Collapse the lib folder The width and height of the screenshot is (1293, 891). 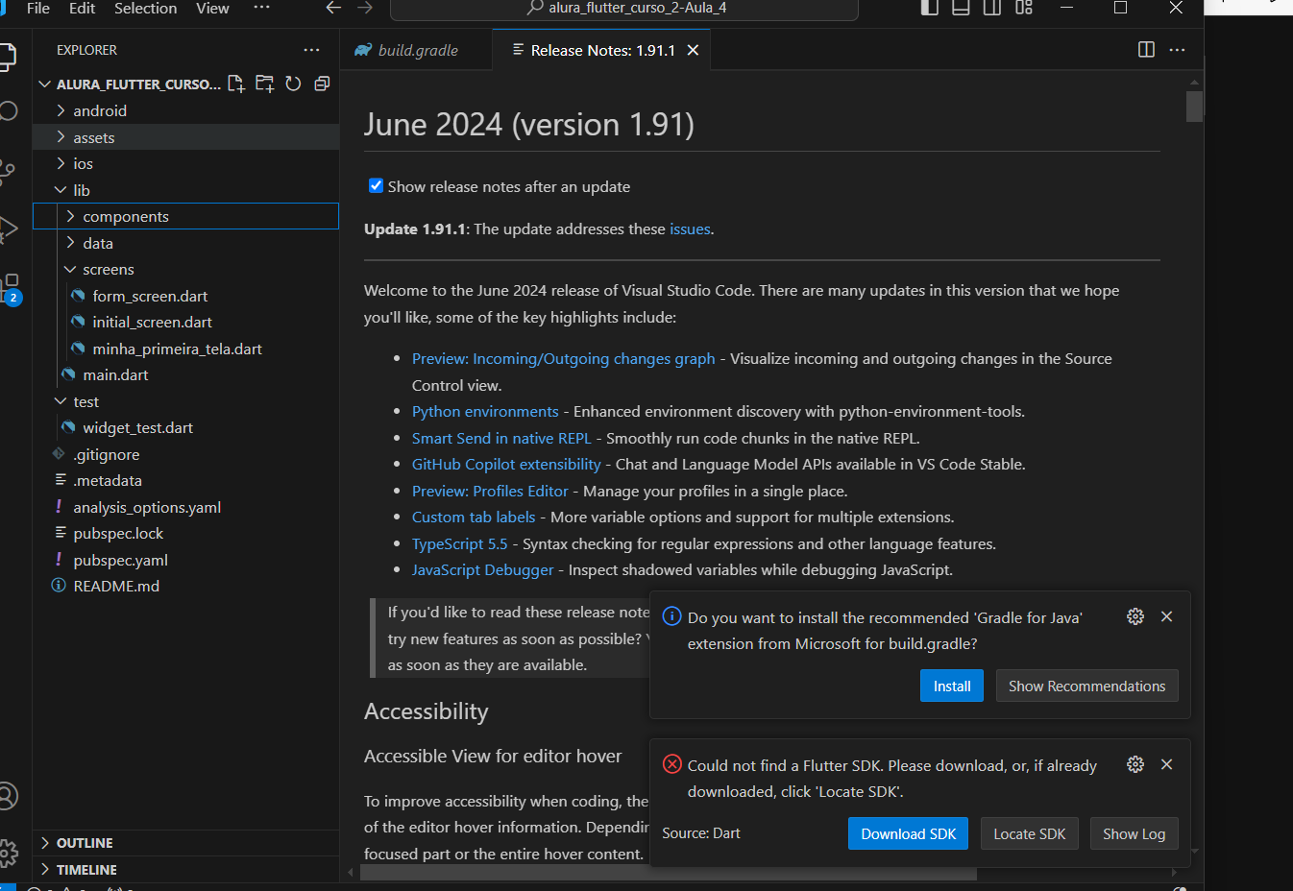click(185, 190)
